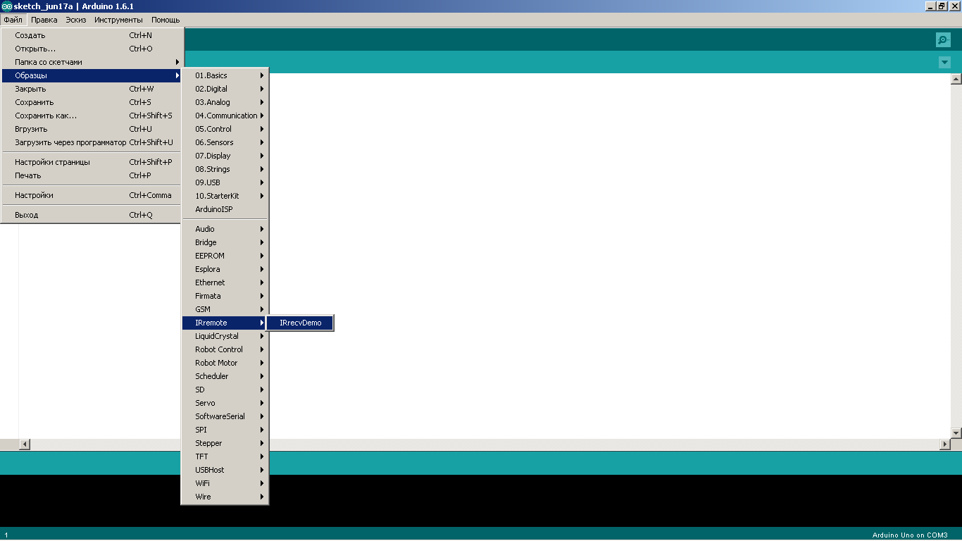Expand 01.Basics examples submenu

(225, 75)
